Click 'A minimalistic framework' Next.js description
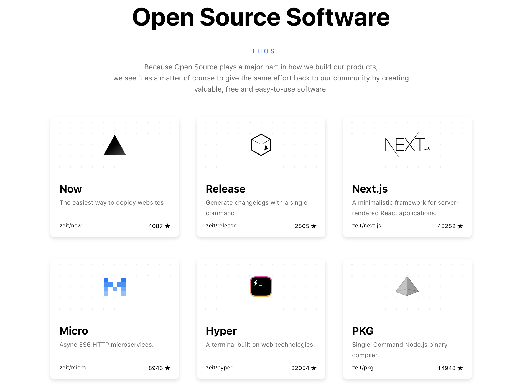The height and width of the screenshot is (390, 530). 405,208
